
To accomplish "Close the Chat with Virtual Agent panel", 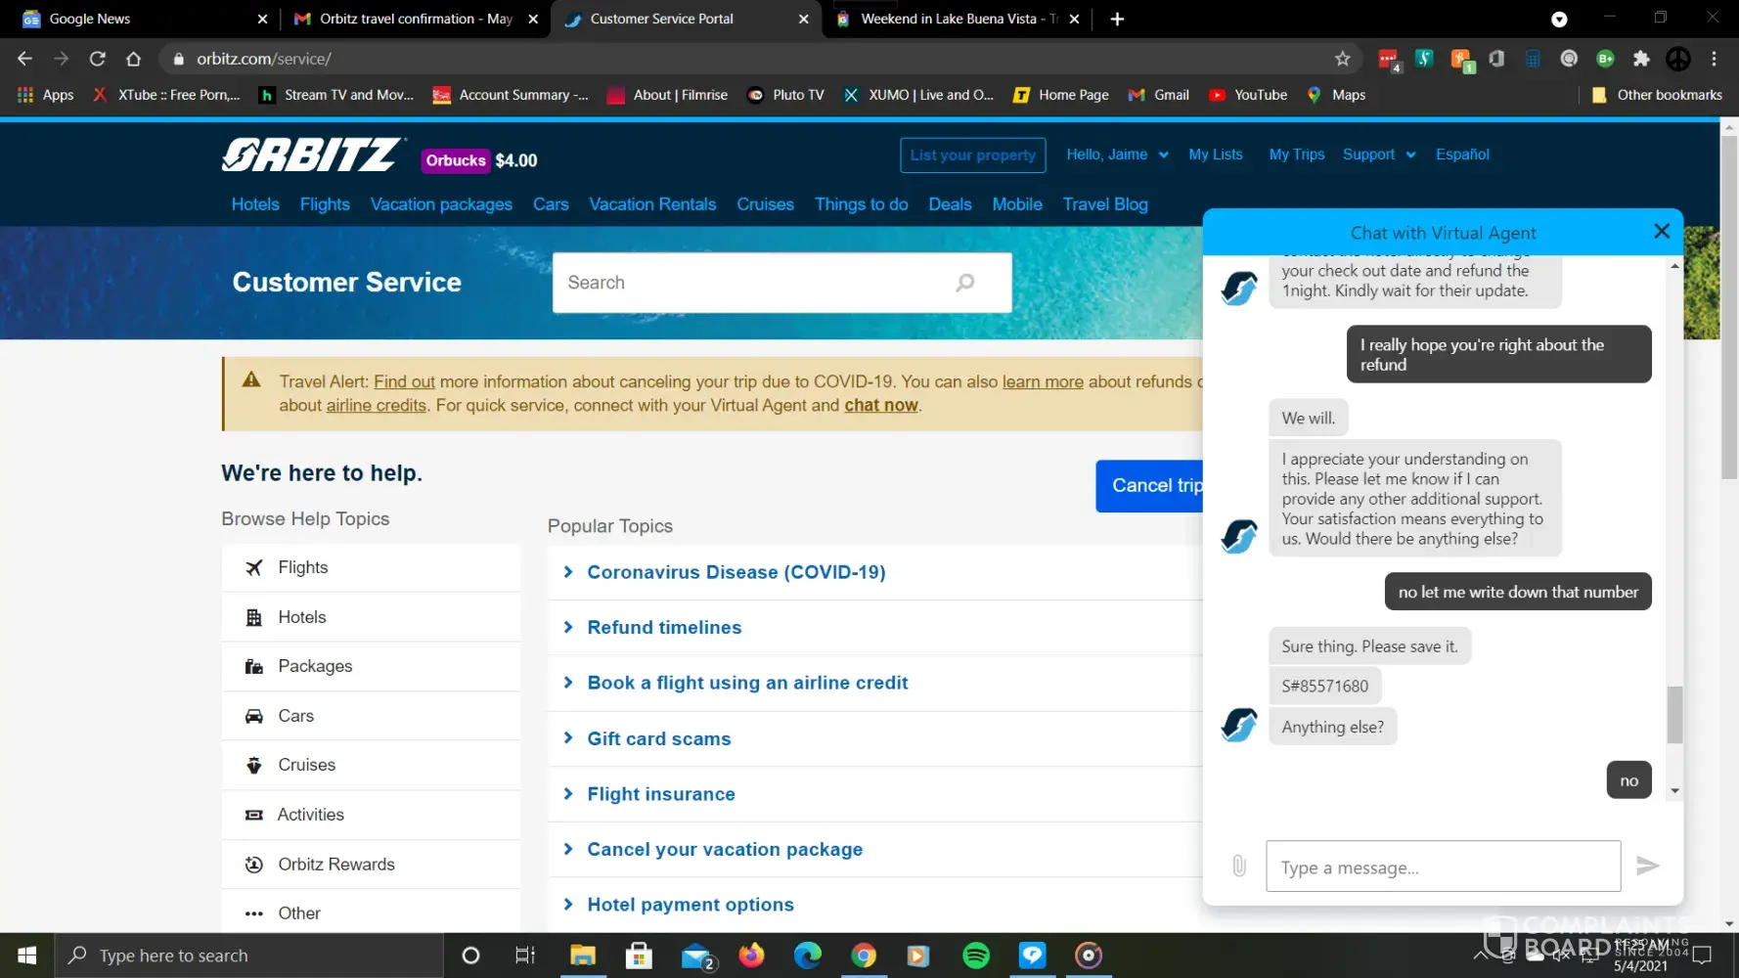I will 1661,231.
